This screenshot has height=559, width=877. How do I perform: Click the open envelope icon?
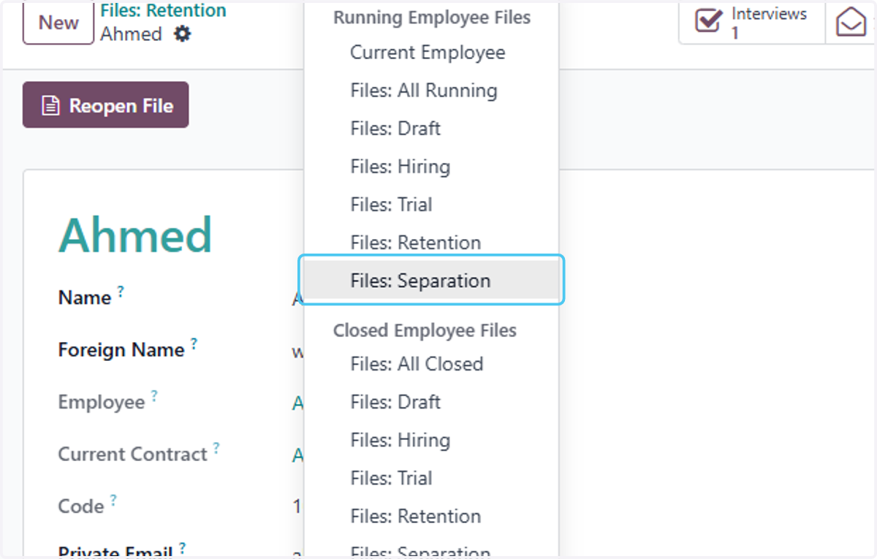[x=851, y=21]
